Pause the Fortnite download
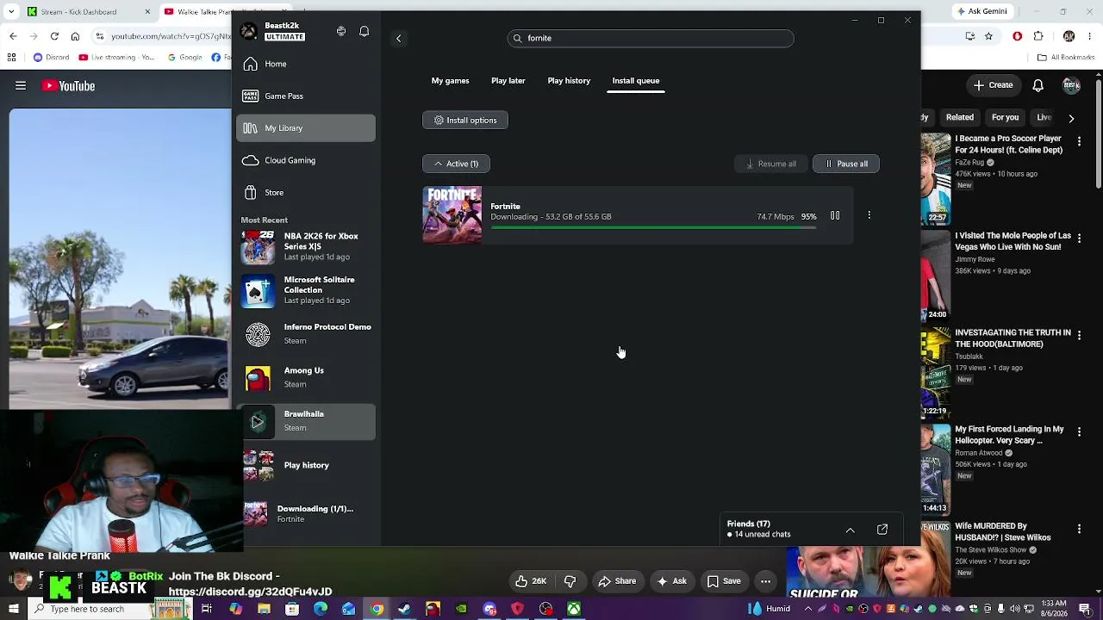 (835, 215)
